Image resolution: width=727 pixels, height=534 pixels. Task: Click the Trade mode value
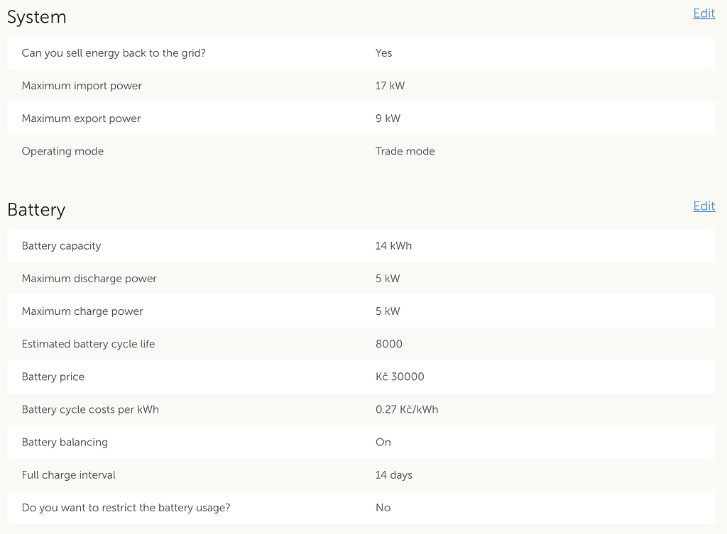(x=405, y=151)
